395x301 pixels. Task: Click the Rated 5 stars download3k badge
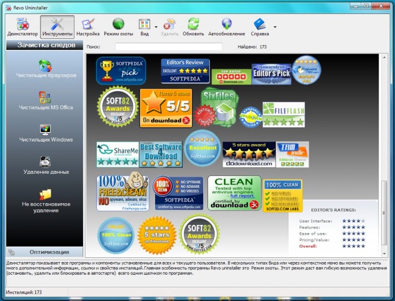[x=166, y=108]
